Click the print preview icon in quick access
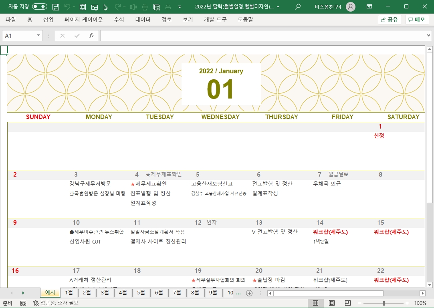 coord(157,7)
